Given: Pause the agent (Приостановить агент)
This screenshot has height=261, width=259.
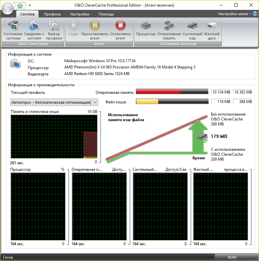Looking at the screenshot, I should click(x=95, y=30).
